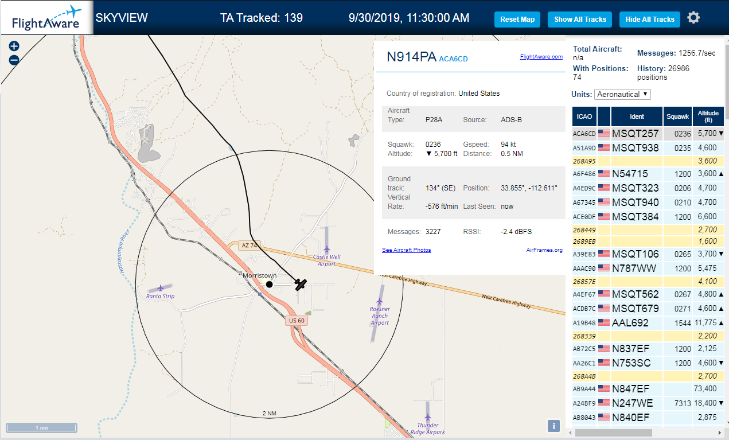Select the MSQT562 ident

point(636,294)
